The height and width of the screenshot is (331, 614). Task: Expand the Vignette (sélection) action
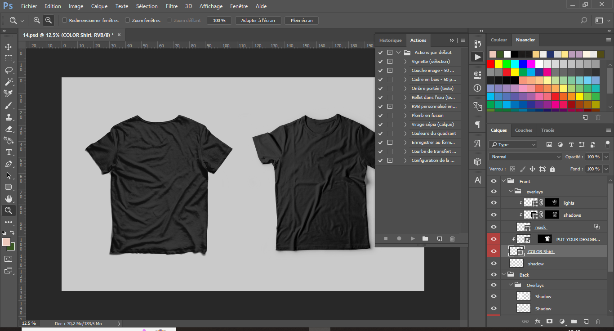pyautogui.click(x=405, y=62)
